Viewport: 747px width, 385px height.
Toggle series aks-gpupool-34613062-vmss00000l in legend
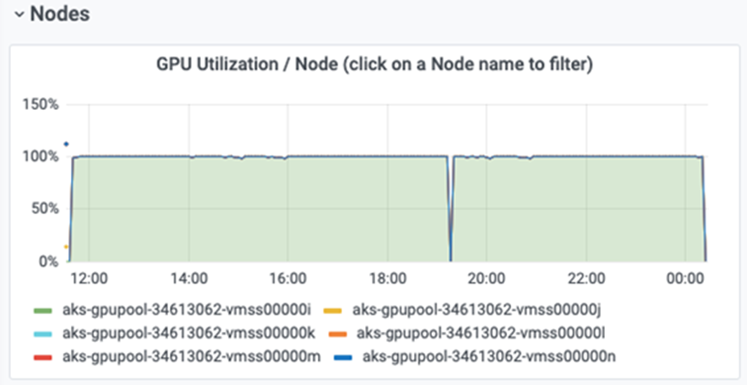[x=481, y=333]
